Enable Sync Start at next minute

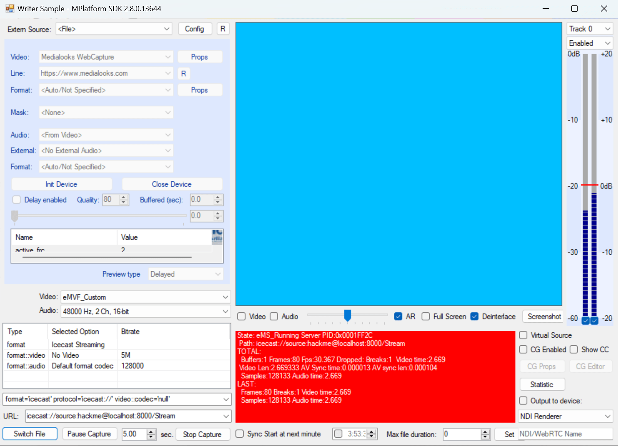[239, 434]
